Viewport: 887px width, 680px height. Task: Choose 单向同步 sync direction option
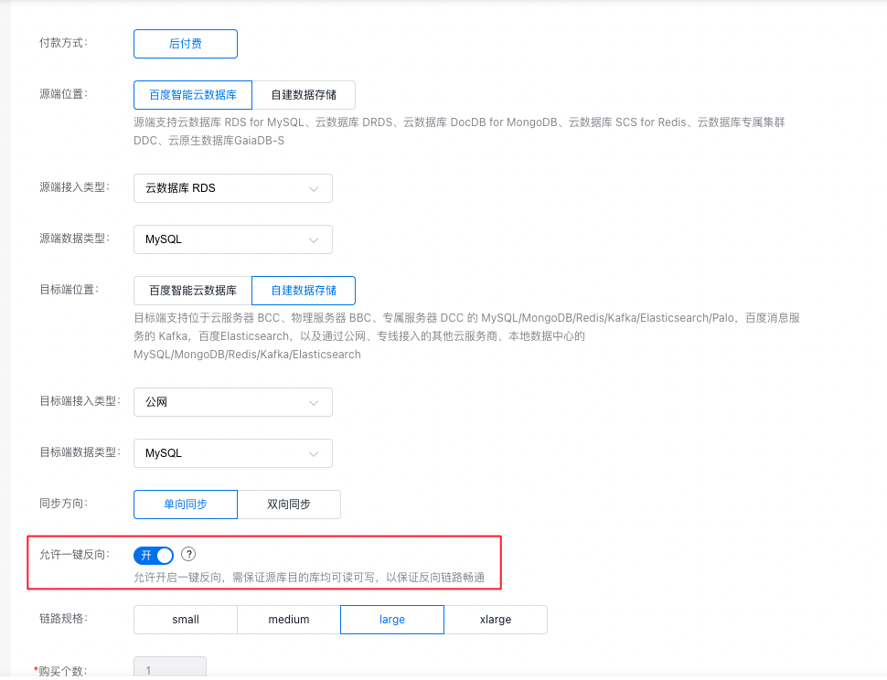point(185,505)
